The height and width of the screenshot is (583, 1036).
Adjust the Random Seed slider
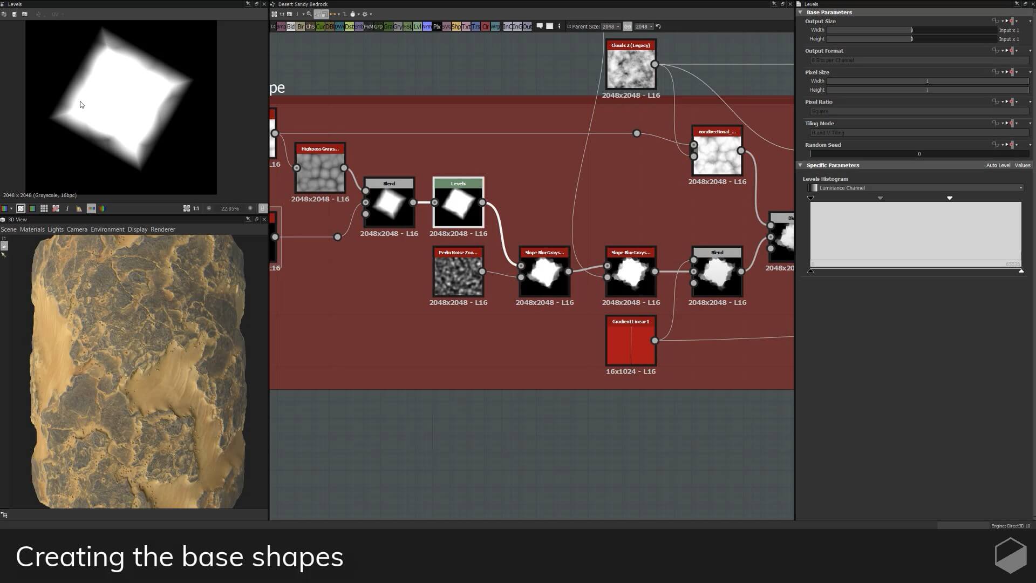pos(919,154)
